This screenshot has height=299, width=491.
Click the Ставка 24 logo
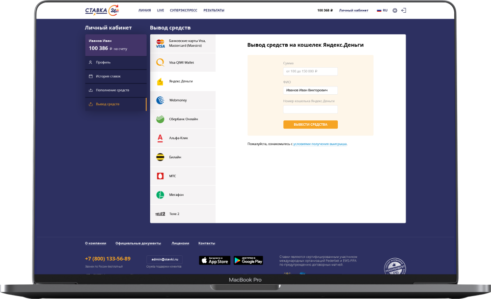tap(102, 10)
